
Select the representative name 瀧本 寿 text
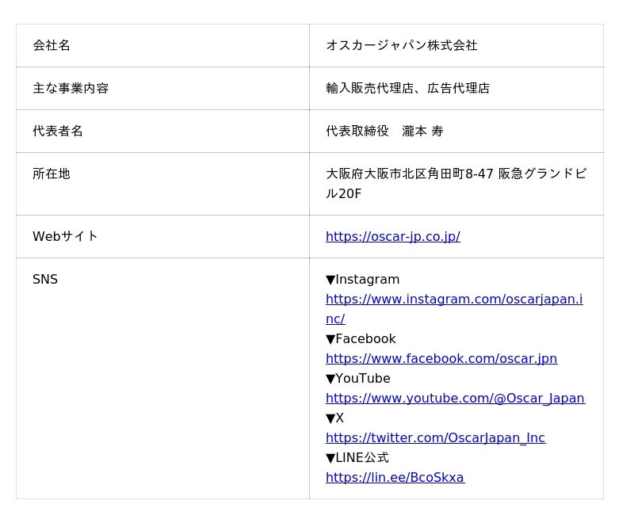pos(422,132)
